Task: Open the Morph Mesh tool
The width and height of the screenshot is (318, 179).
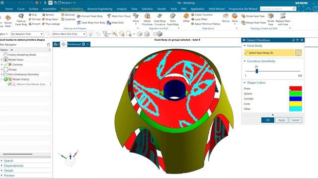Action: pyautogui.click(x=8, y=21)
